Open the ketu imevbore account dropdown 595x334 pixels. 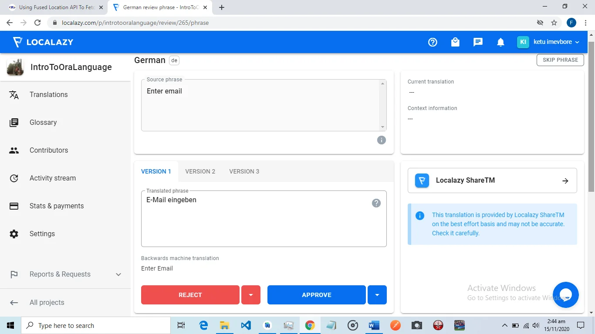pos(556,42)
